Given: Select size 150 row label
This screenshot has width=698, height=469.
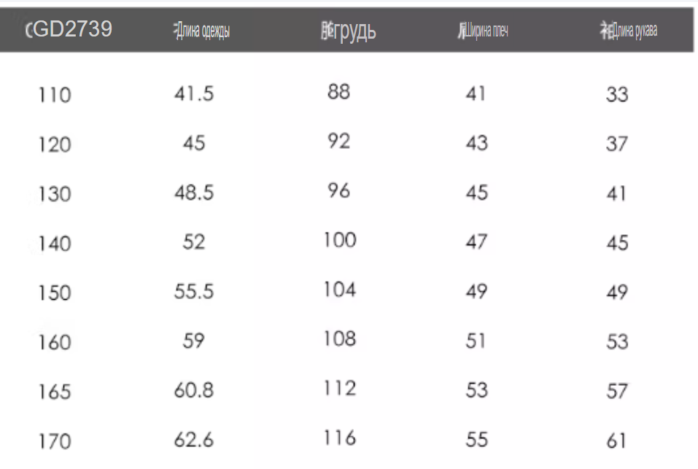Looking at the screenshot, I should tap(55, 292).
